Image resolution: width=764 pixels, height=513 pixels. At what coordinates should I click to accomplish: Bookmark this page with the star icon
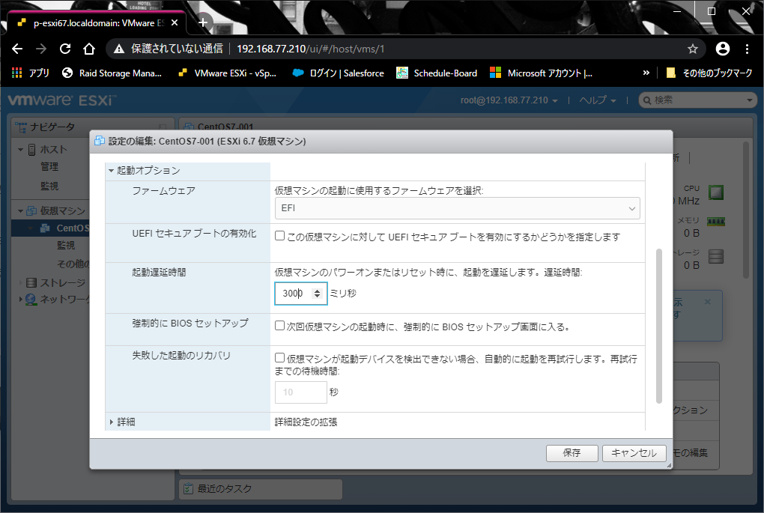pyautogui.click(x=692, y=49)
